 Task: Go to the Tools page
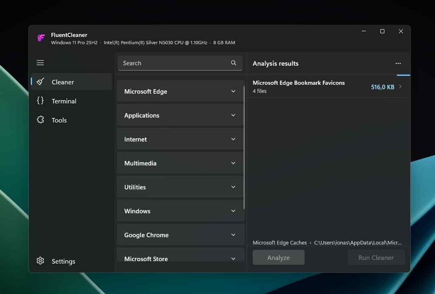pyautogui.click(x=71, y=120)
